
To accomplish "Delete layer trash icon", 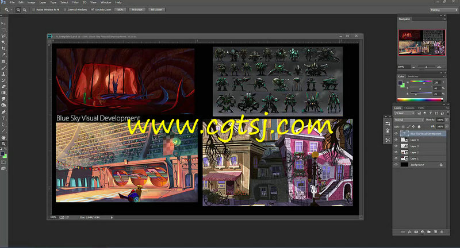I will click(442, 231).
